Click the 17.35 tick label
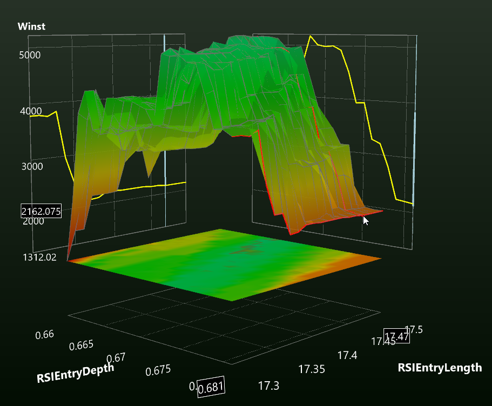Viewport: 492px width, 406px height. [312, 369]
